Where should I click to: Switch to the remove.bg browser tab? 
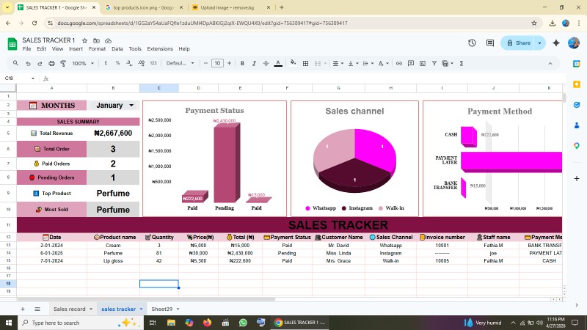point(227,7)
